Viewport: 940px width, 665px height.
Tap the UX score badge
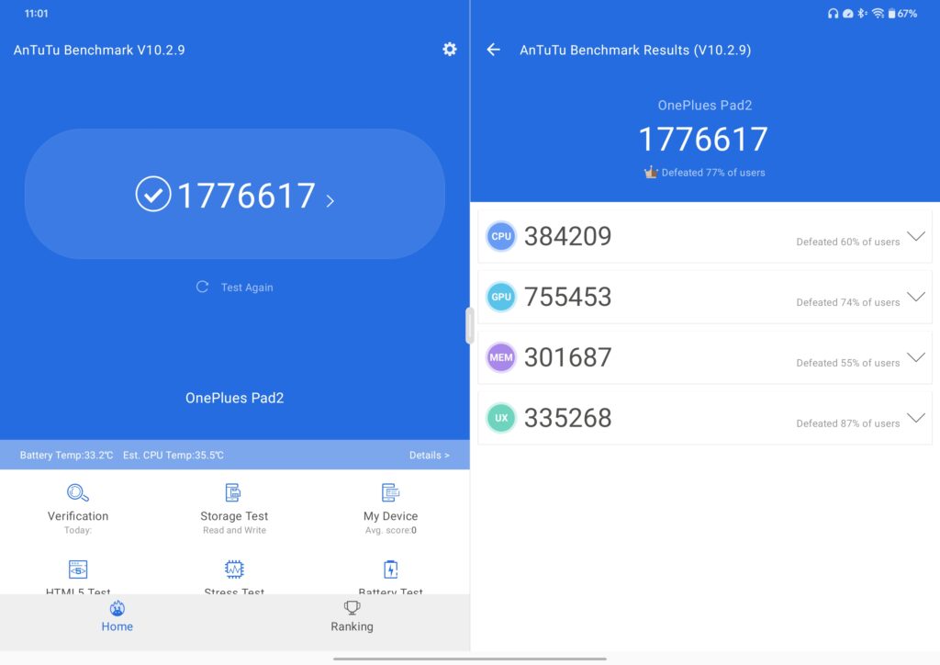501,418
